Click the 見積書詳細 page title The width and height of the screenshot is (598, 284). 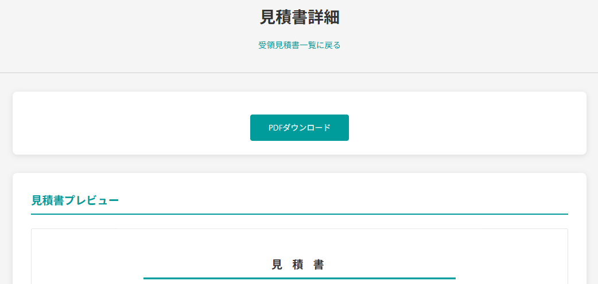pos(299,17)
